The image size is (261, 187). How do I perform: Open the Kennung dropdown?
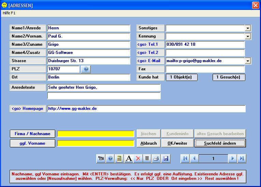coord(248,36)
